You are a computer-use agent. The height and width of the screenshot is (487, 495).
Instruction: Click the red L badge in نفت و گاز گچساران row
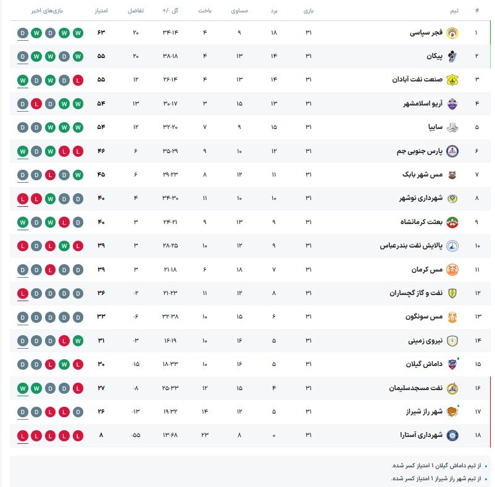tap(23, 293)
